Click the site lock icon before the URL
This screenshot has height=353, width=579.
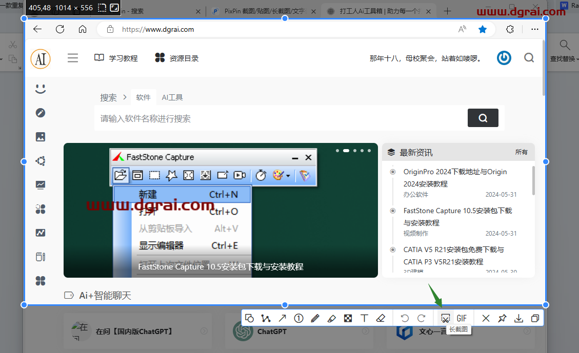click(110, 29)
